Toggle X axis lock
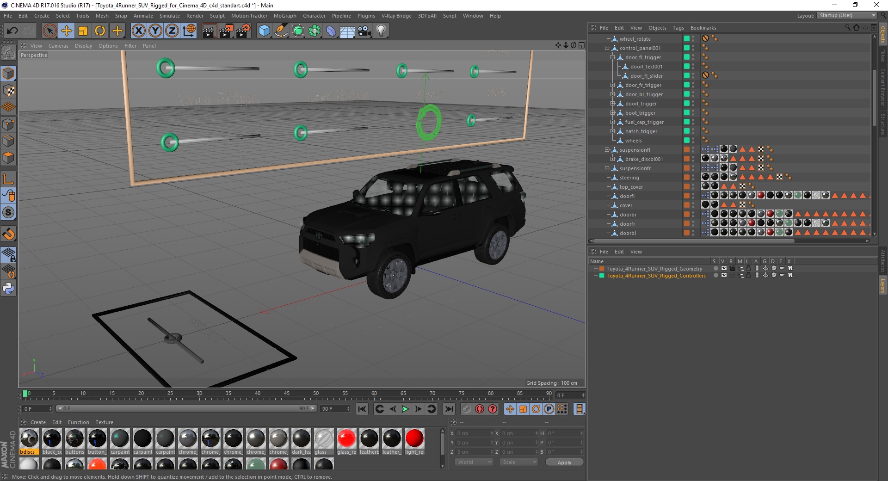 (138, 31)
